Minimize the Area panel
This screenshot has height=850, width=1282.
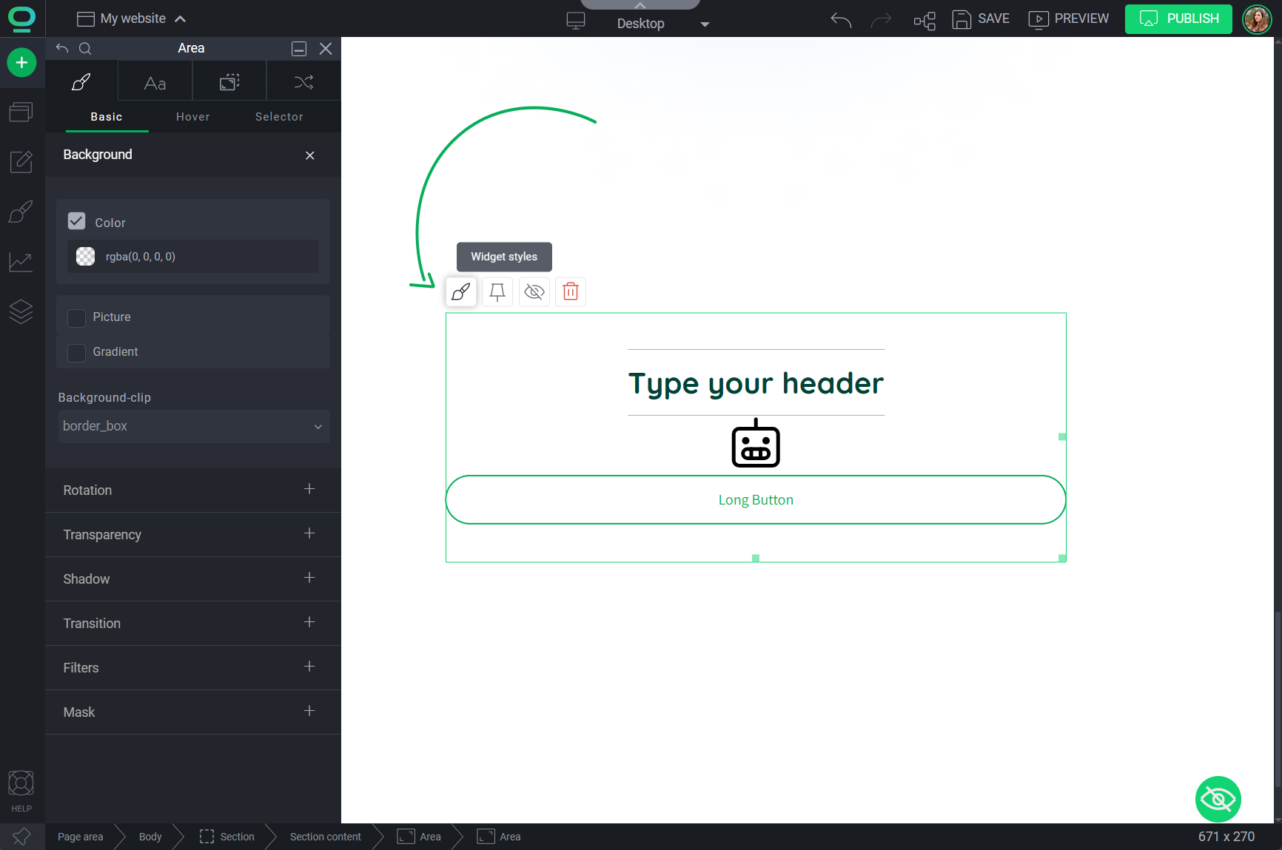pos(299,49)
